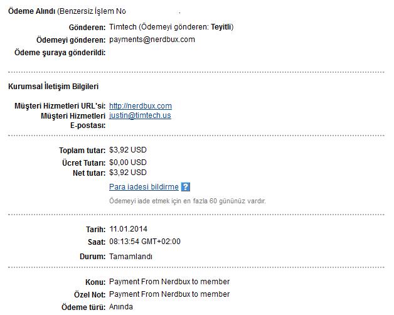The width and height of the screenshot is (394, 315).
Task: Open the Para iadesi bildirme link
Action: pyautogui.click(x=144, y=187)
